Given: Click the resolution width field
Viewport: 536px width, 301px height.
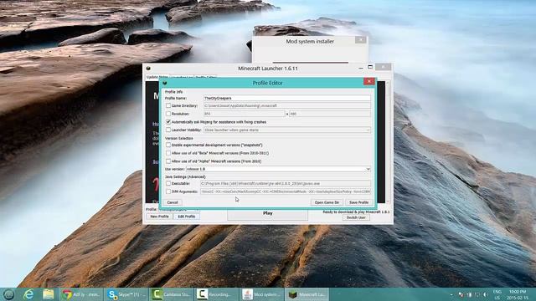Looking at the screenshot, I should pos(244,114).
